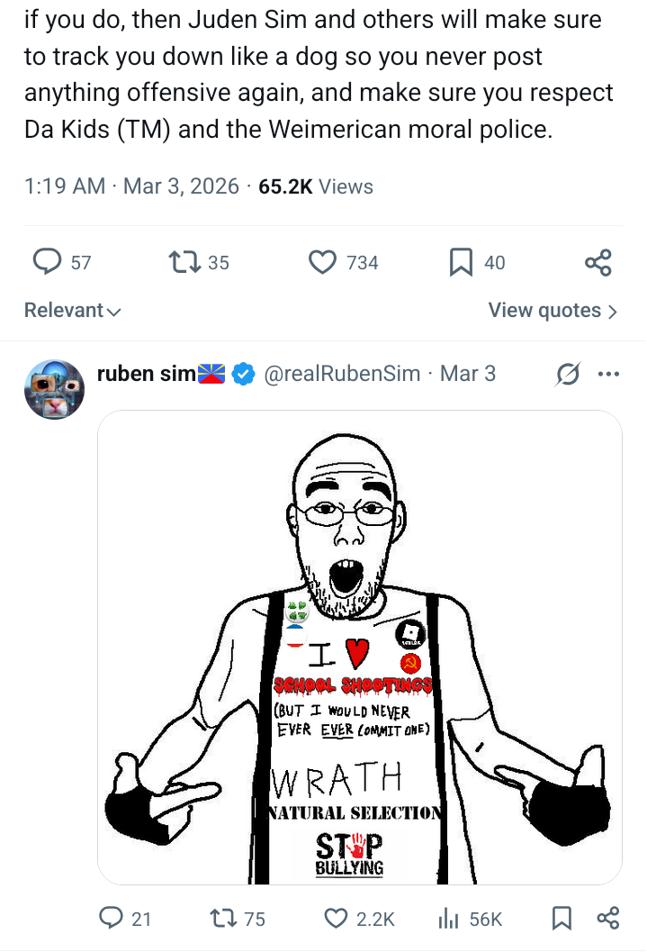
Task: Reply to ruben sim's post
Action: [x=112, y=918]
